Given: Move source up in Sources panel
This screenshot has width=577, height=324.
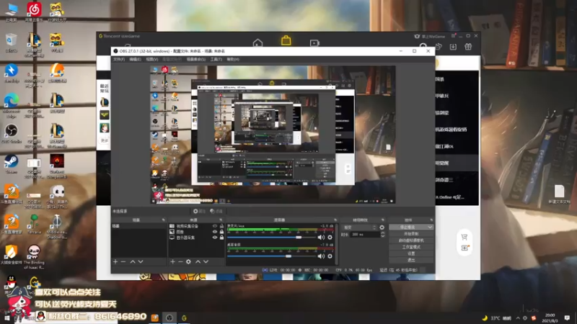Looking at the screenshot, I should [198, 261].
